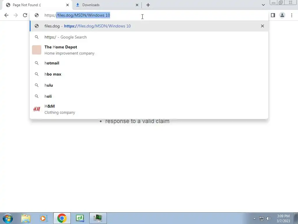This screenshot has height=224, width=298.
Task: Click the Show desktop strip
Action: tap(296, 218)
